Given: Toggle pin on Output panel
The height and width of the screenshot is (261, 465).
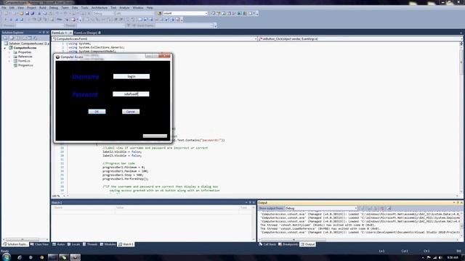Looking at the screenshot, I should coord(458,203).
